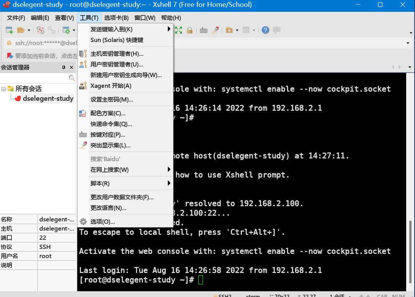Screen dimensions: 415x297
Task: Open the 编辑(E) menu
Action: 40,18
